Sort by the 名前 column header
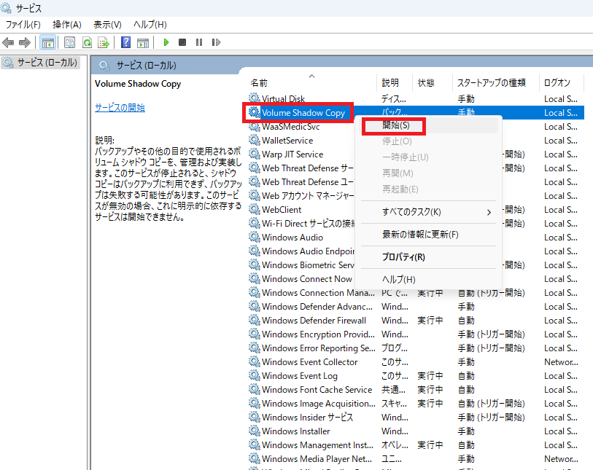Viewport: 593px width, 470px height. tap(259, 83)
